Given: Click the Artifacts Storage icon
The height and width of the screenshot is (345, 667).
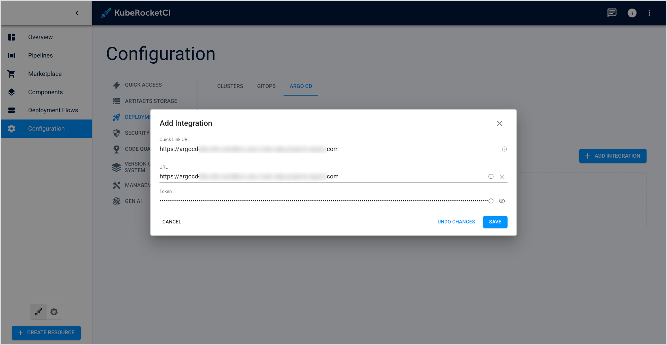Looking at the screenshot, I should point(116,101).
